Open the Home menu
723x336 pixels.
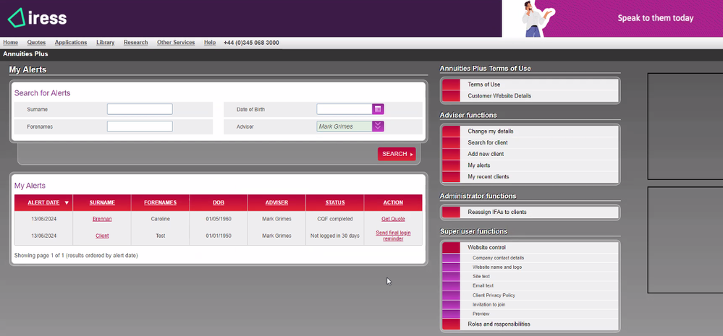point(11,43)
